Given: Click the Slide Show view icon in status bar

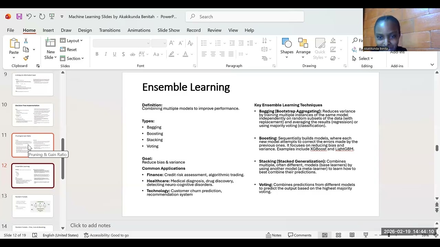Looking at the screenshot, I should tap(366, 235).
